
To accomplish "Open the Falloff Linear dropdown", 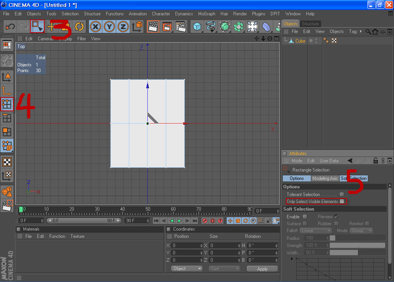I will tap(316, 230).
